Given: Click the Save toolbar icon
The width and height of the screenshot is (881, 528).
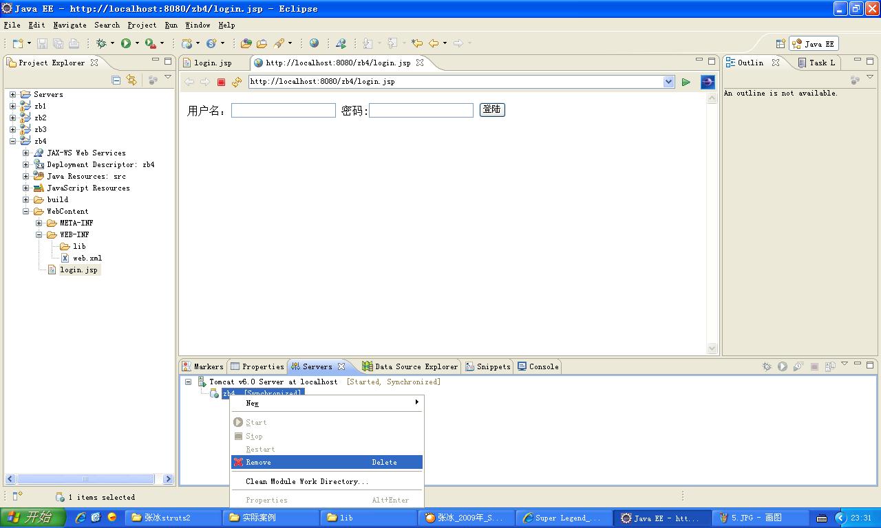Looking at the screenshot, I should click(x=42, y=43).
